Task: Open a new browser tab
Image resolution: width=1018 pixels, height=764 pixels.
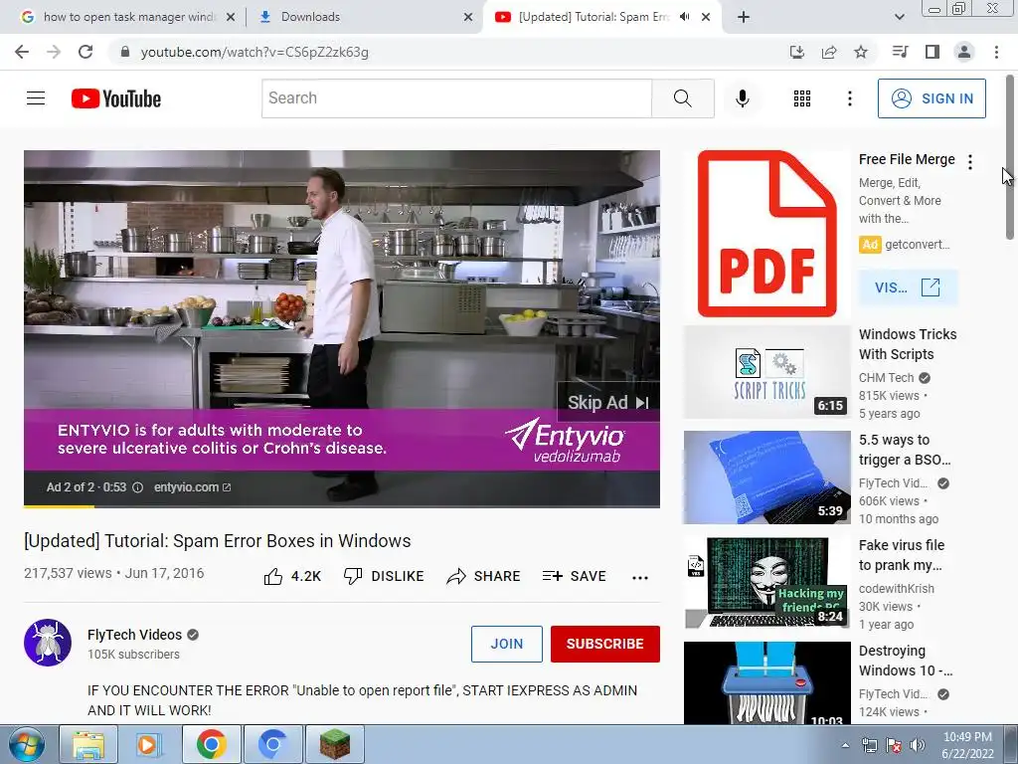Action: pyautogui.click(x=744, y=17)
